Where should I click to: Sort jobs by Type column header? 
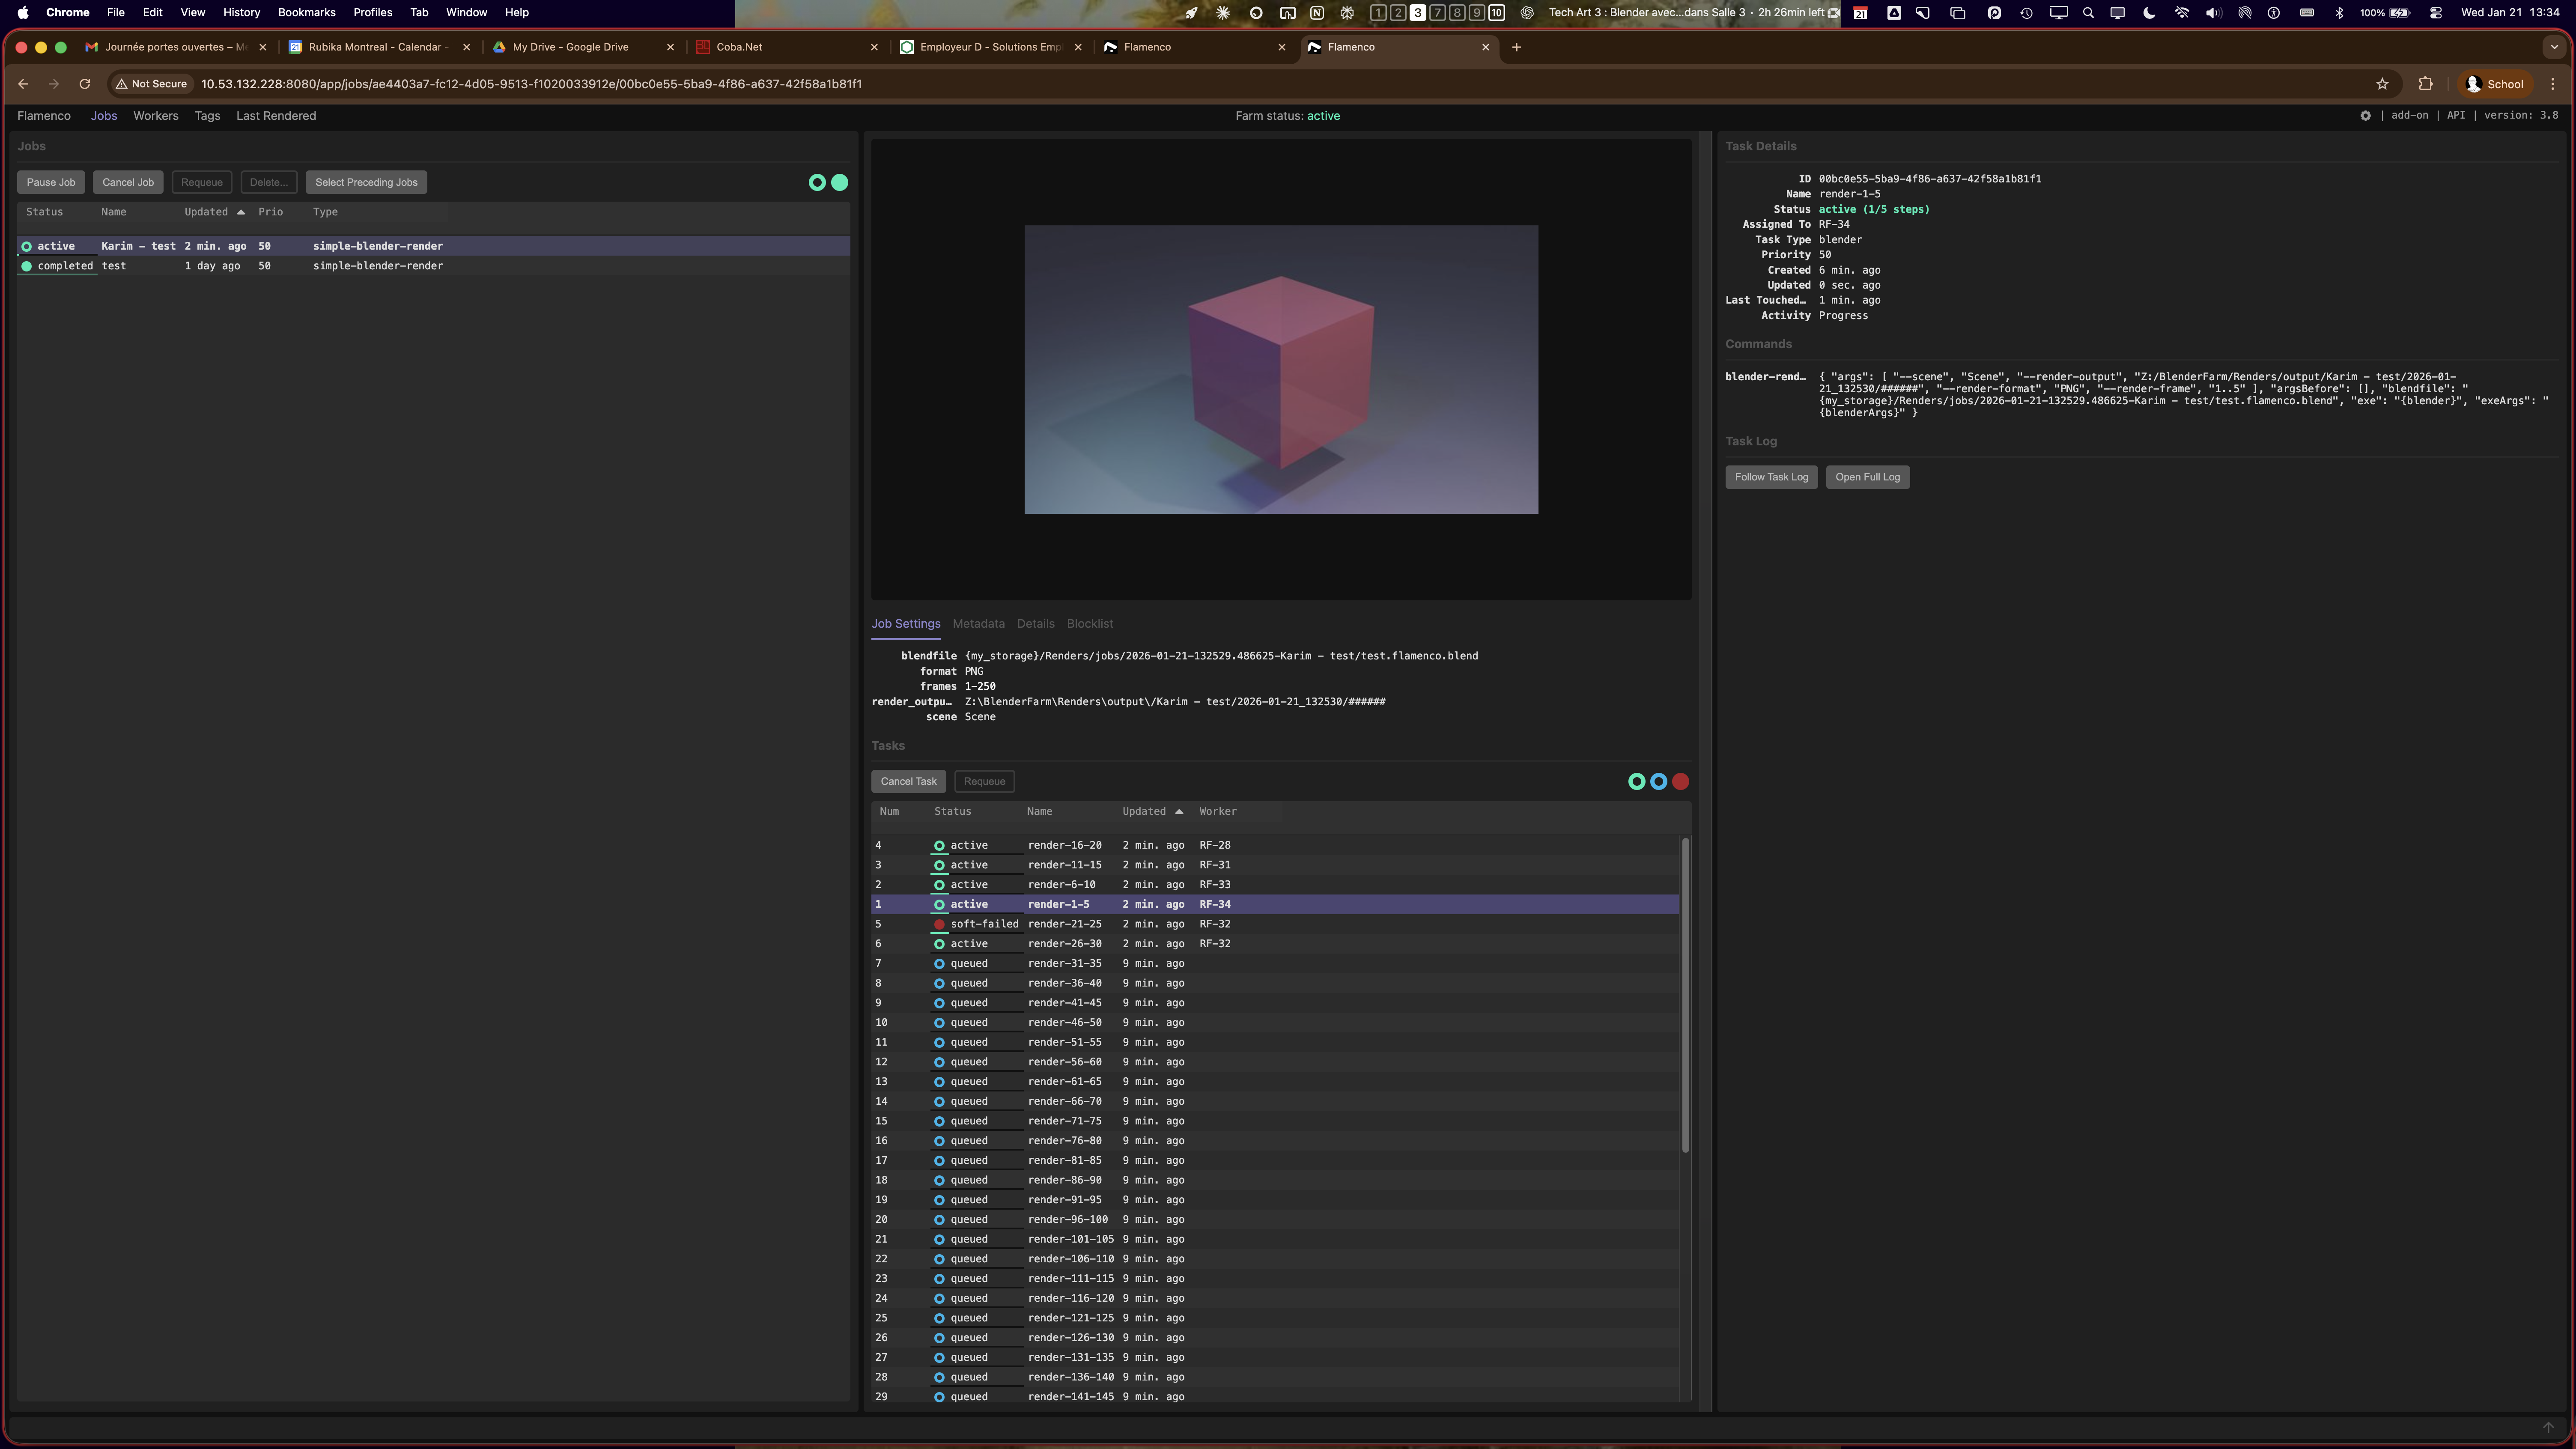[x=325, y=212]
